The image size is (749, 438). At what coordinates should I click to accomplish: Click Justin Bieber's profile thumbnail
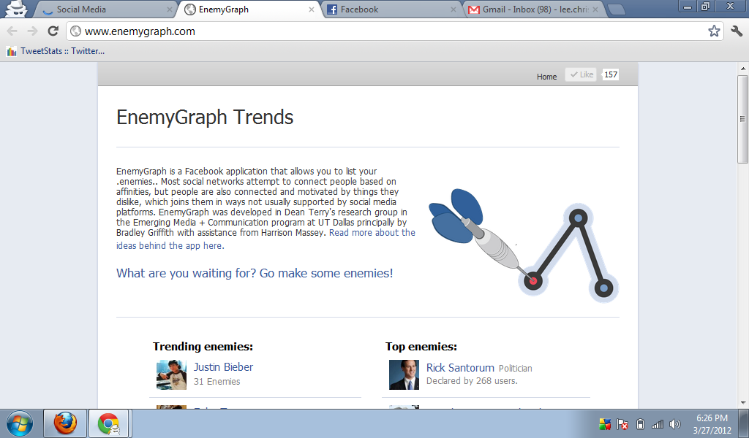click(x=171, y=374)
